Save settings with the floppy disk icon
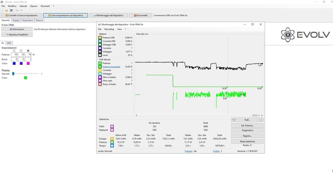The height and width of the screenshot is (175, 333). (11, 10)
